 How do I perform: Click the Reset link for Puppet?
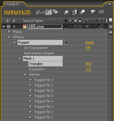coord(89,42)
